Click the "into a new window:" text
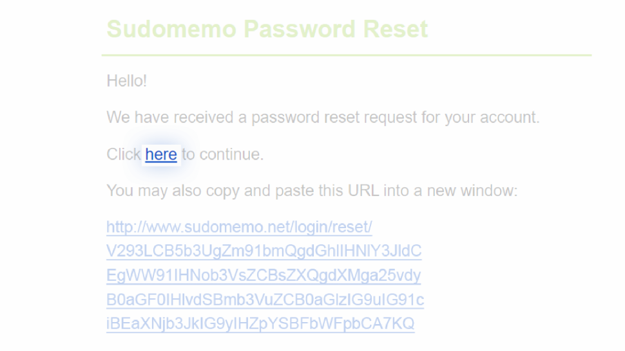Screen dimensions: 625x351 pos(450,191)
